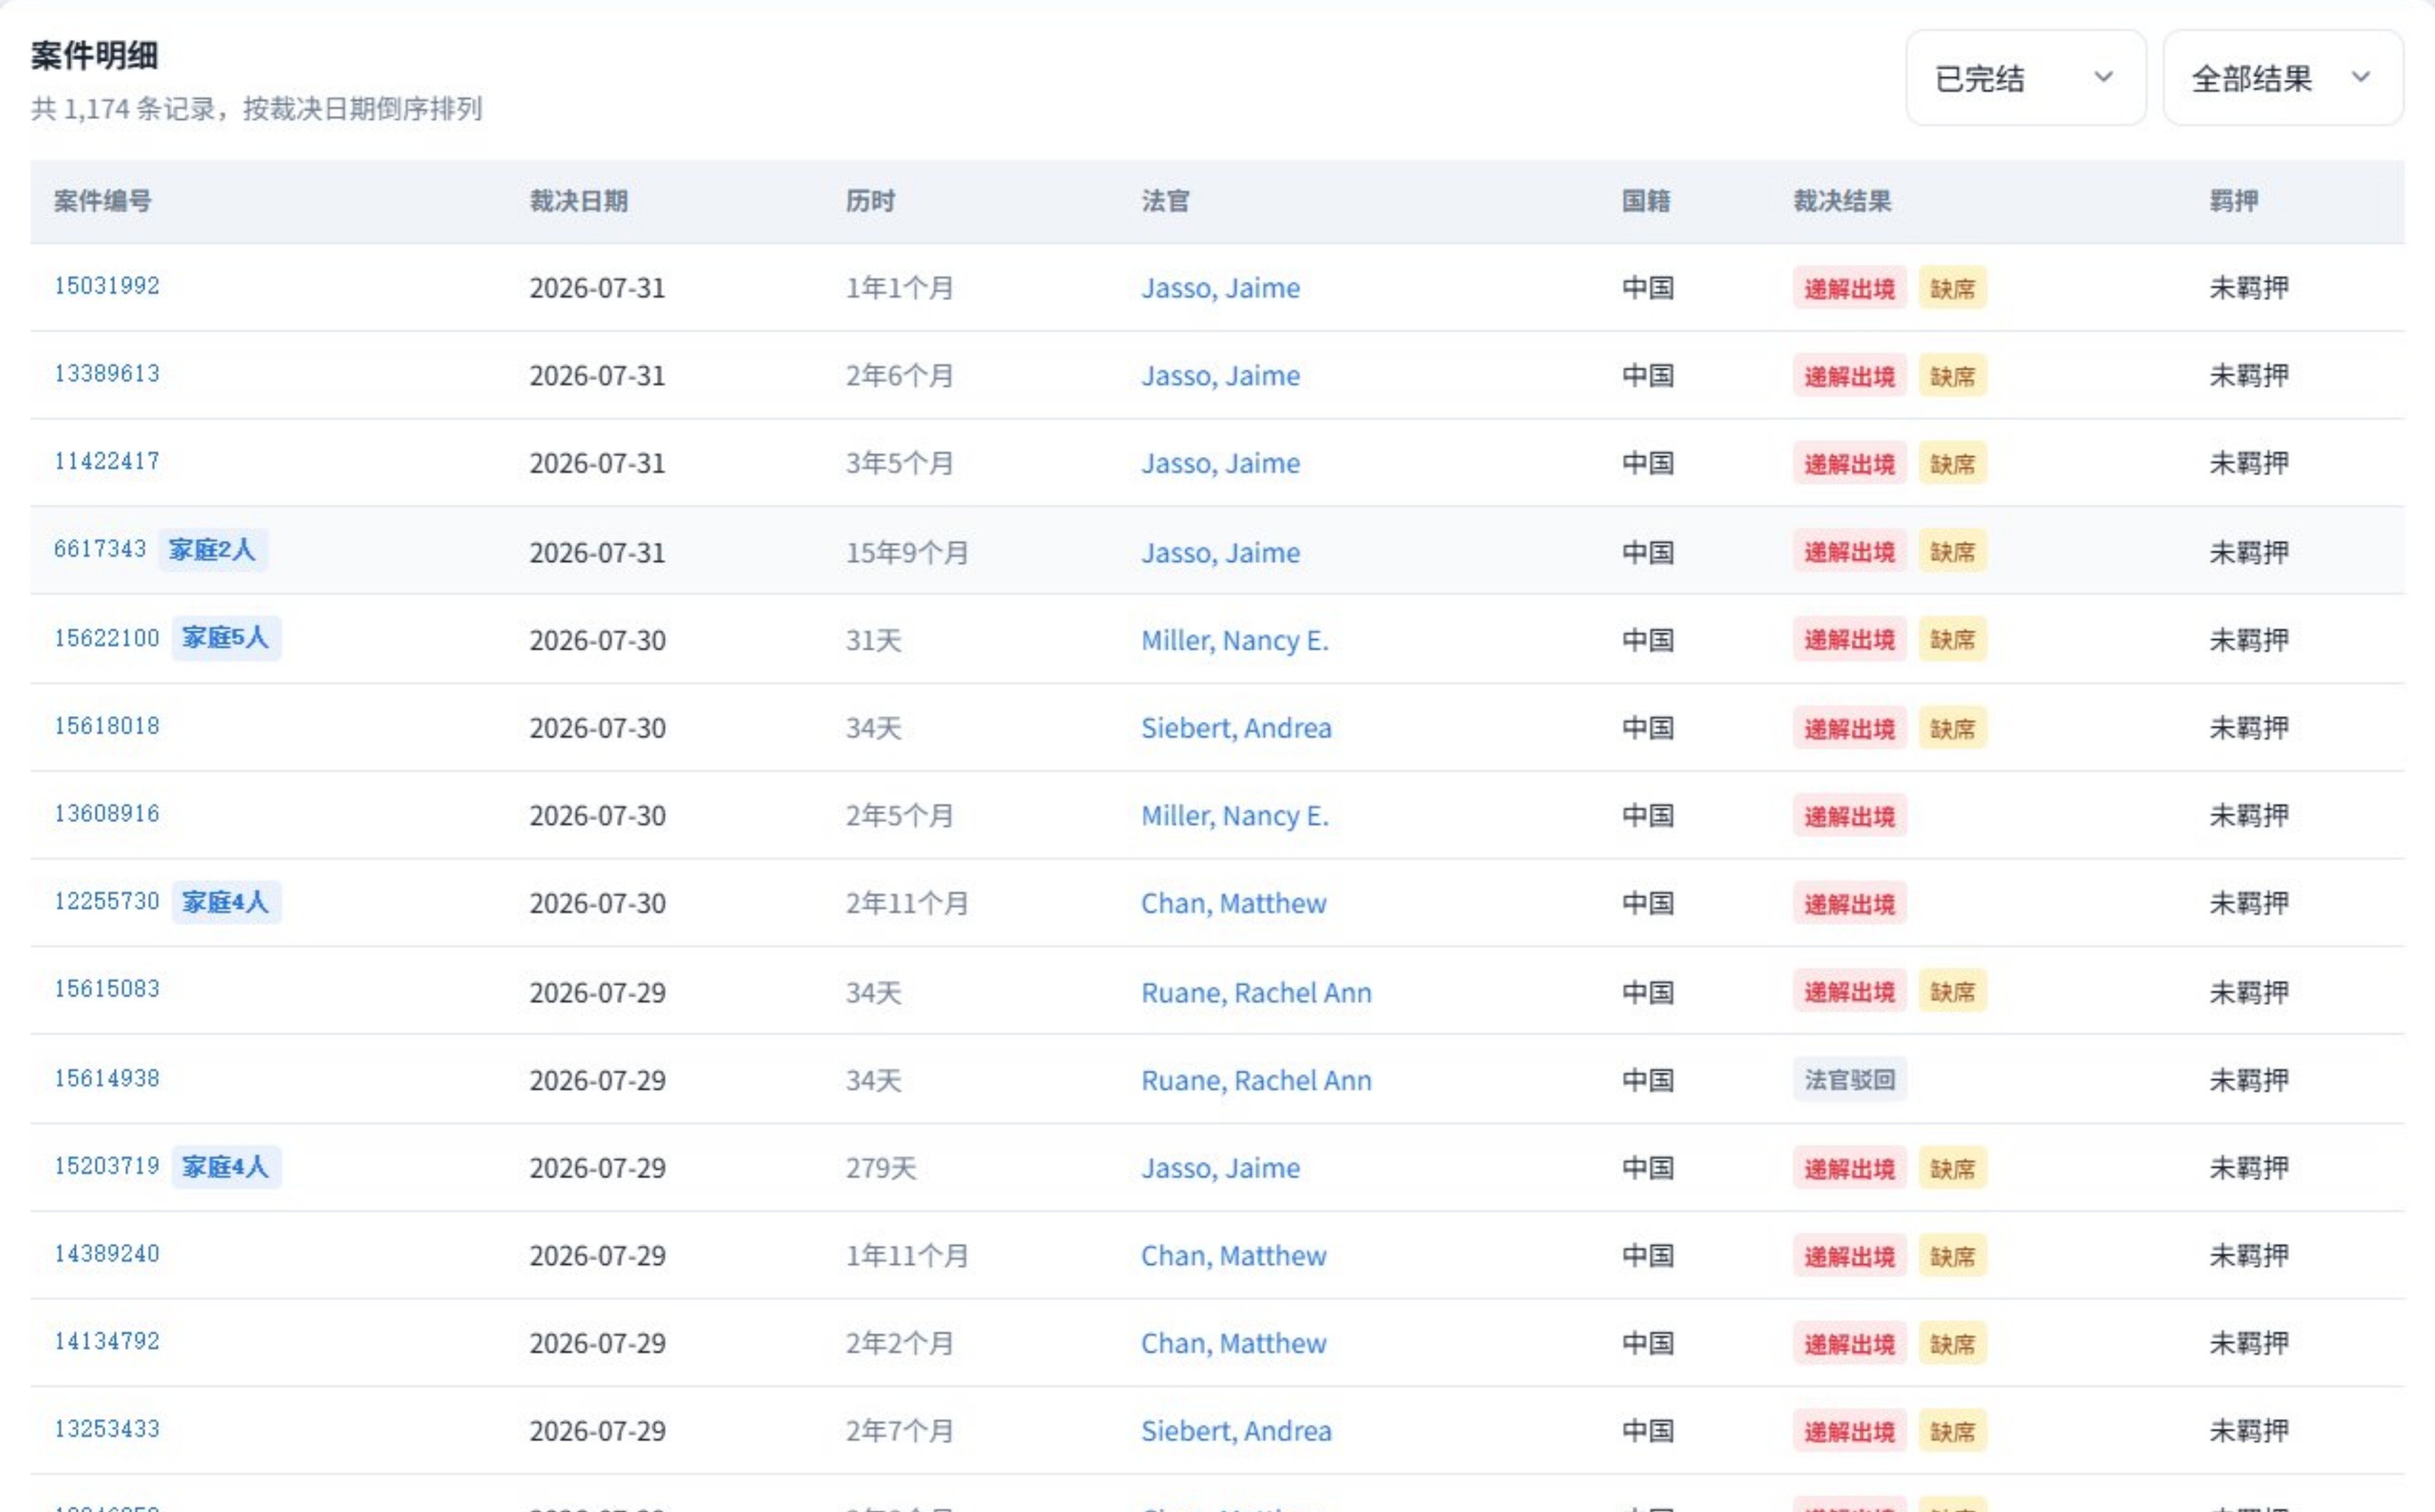Image resolution: width=2435 pixels, height=1512 pixels.
Task: Click the 15年9个月 duration cell
Action: (907, 553)
